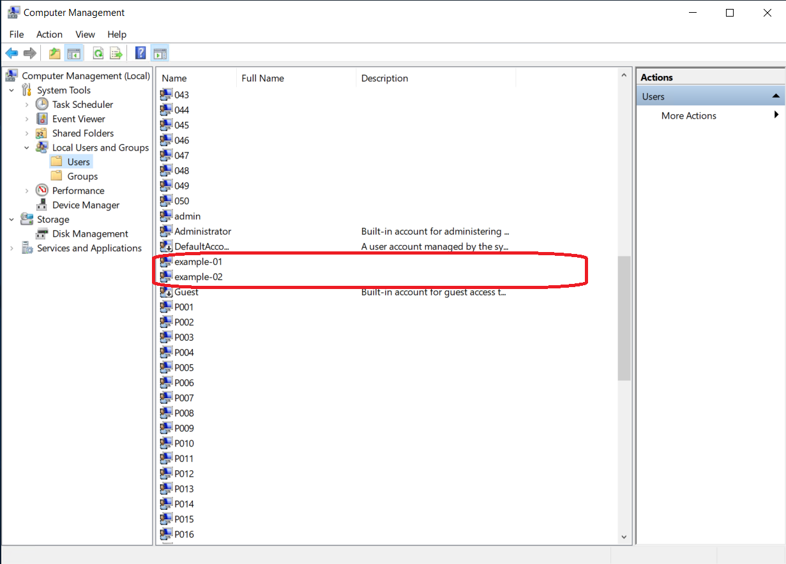Sort users by the Name column header
Viewport: 786px width, 564px height.
coord(171,78)
